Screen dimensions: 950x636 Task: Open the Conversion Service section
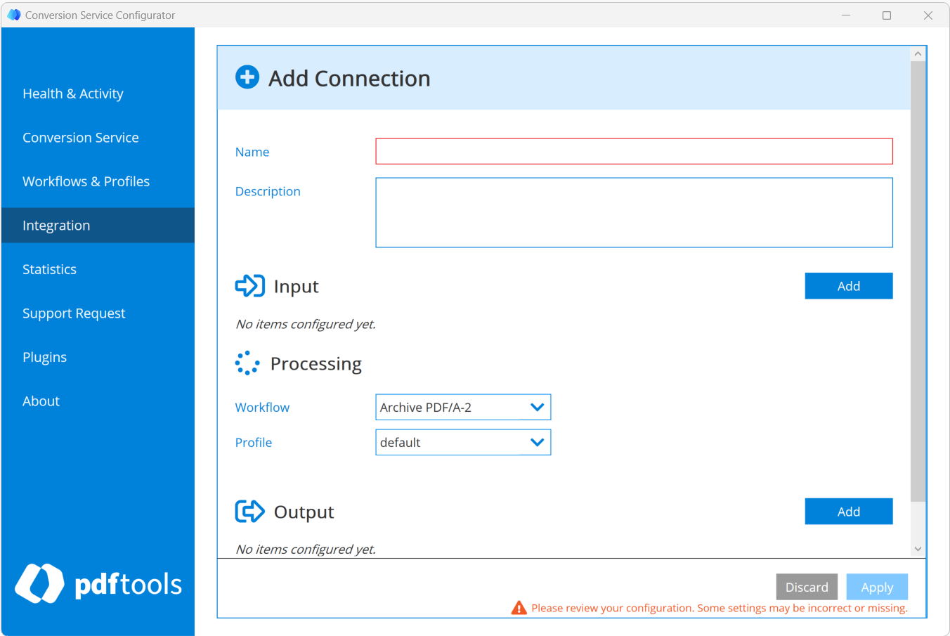[x=80, y=137]
